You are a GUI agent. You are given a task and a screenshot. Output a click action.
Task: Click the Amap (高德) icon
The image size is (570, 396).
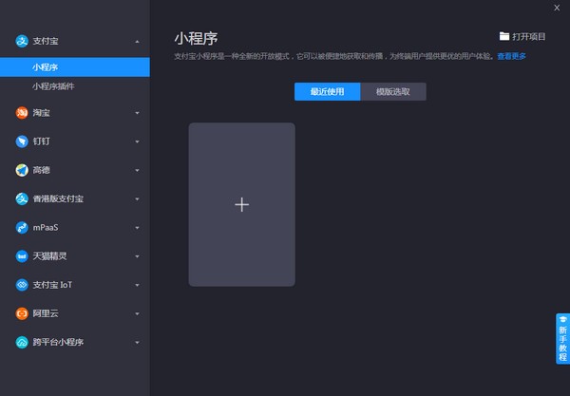pos(22,170)
